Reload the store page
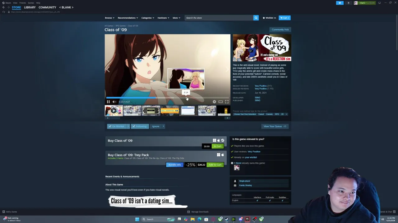The image size is (398, 223). click(x=4, y=12)
